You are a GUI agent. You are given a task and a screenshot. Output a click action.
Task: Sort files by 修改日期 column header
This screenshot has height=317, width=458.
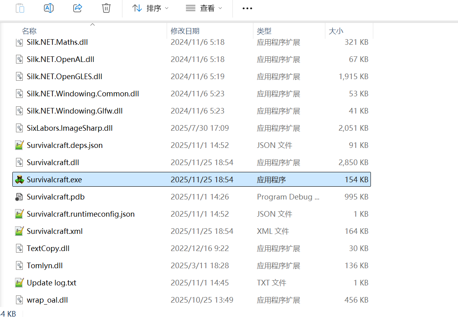tap(185, 31)
